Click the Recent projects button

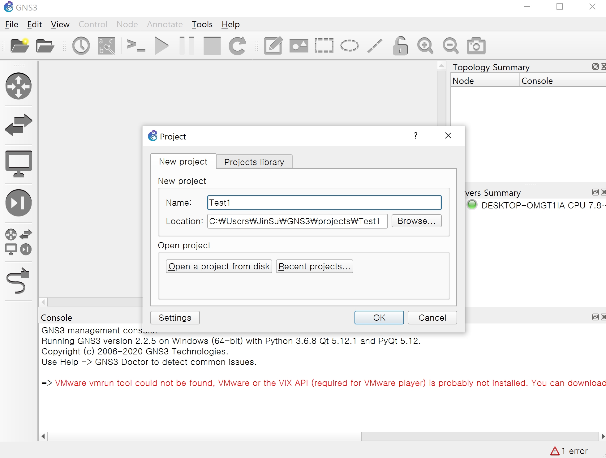point(314,266)
